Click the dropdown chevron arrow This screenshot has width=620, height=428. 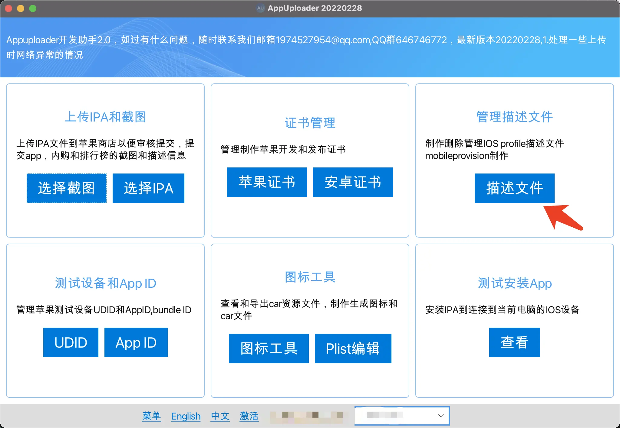[x=441, y=416]
